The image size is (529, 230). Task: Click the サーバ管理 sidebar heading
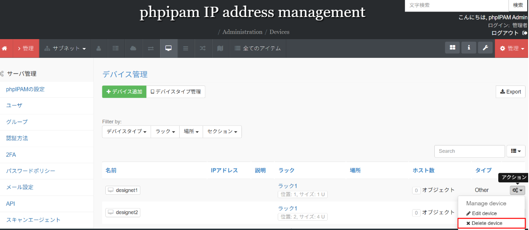tap(21, 74)
